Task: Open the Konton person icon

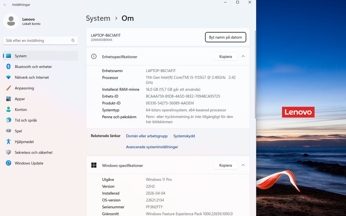Action: (8, 109)
